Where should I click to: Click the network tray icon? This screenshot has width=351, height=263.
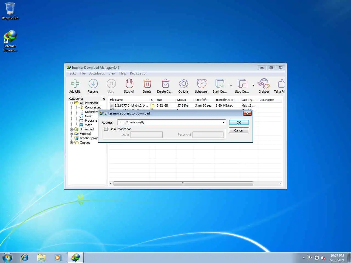[317, 258]
